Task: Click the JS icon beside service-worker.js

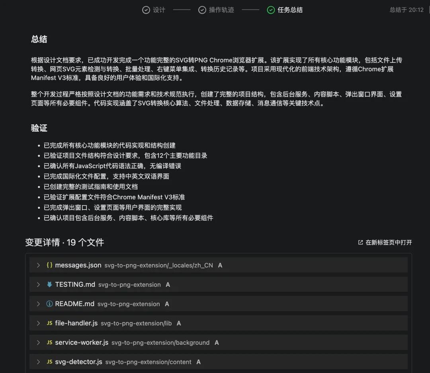Action: [x=49, y=342]
